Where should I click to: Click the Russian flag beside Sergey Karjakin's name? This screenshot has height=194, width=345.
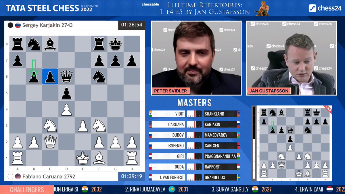pyautogui.click(x=18, y=25)
